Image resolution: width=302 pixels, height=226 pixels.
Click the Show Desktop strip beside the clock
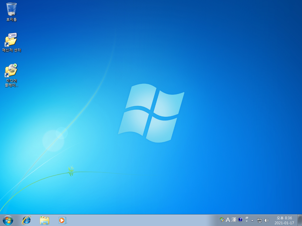300,220
